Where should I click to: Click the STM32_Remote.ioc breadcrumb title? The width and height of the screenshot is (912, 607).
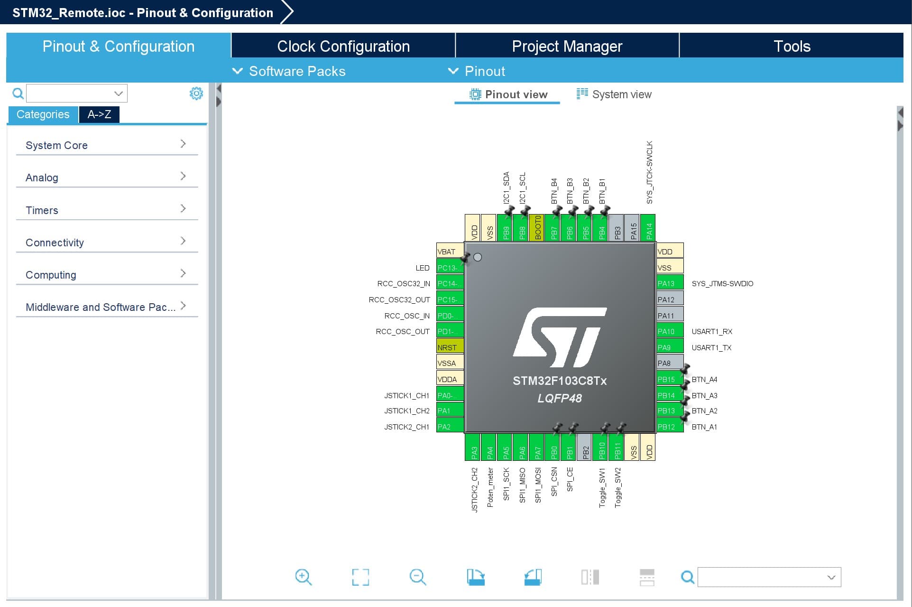tap(143, 13)
